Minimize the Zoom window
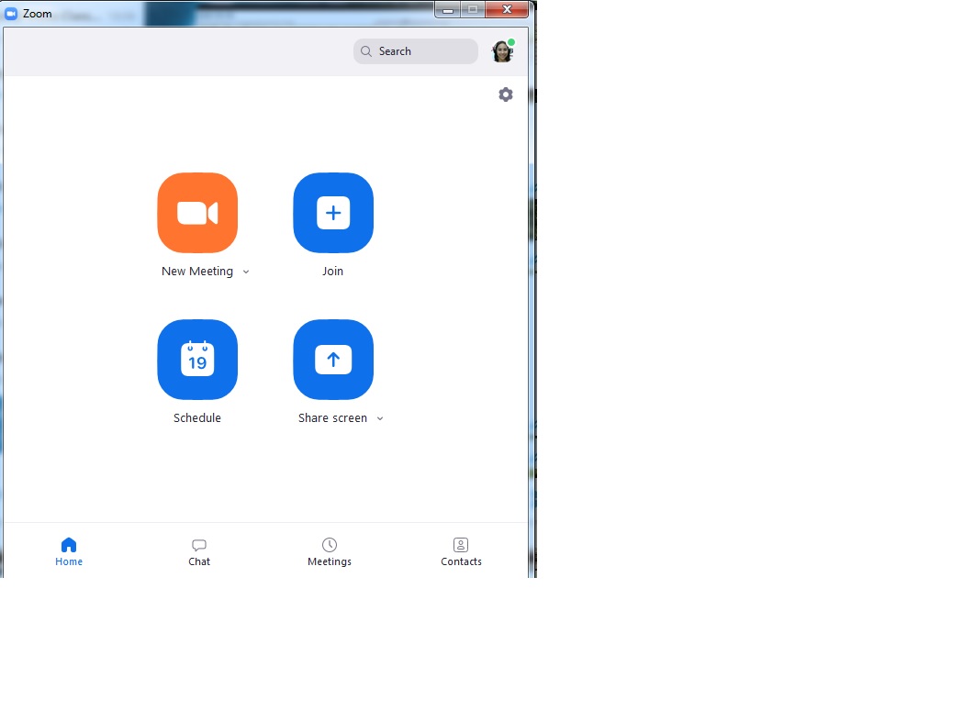 pos(448,9)
